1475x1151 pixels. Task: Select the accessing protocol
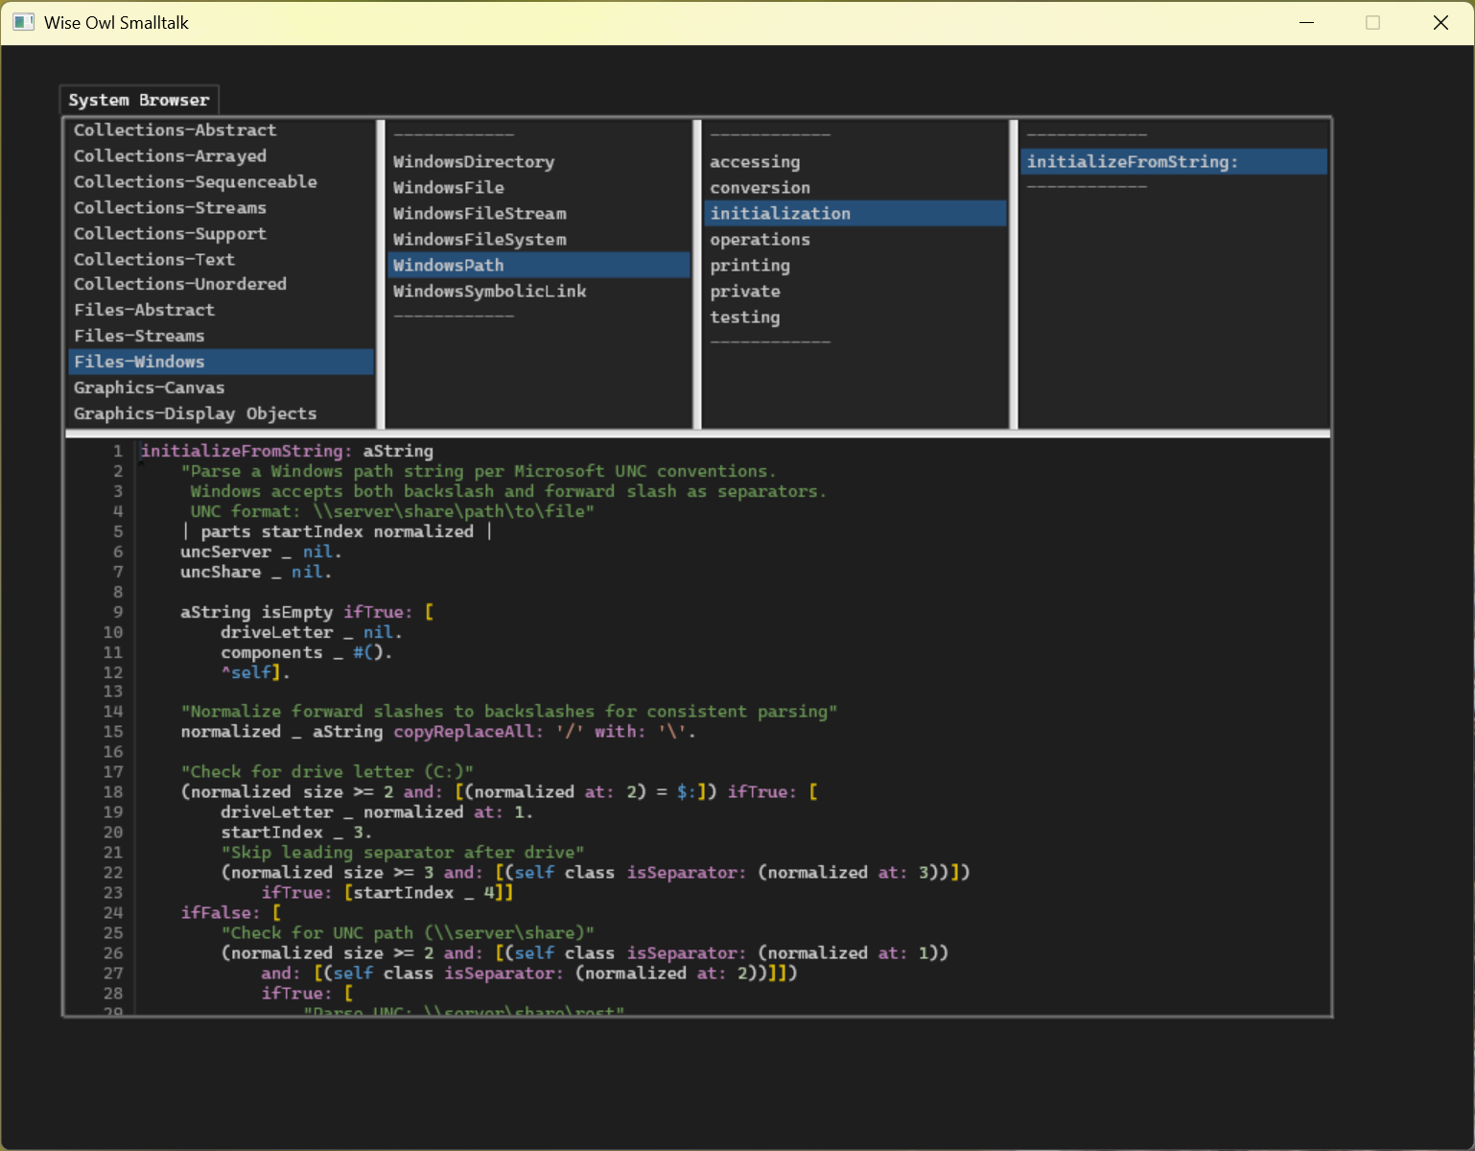[755, 161]
